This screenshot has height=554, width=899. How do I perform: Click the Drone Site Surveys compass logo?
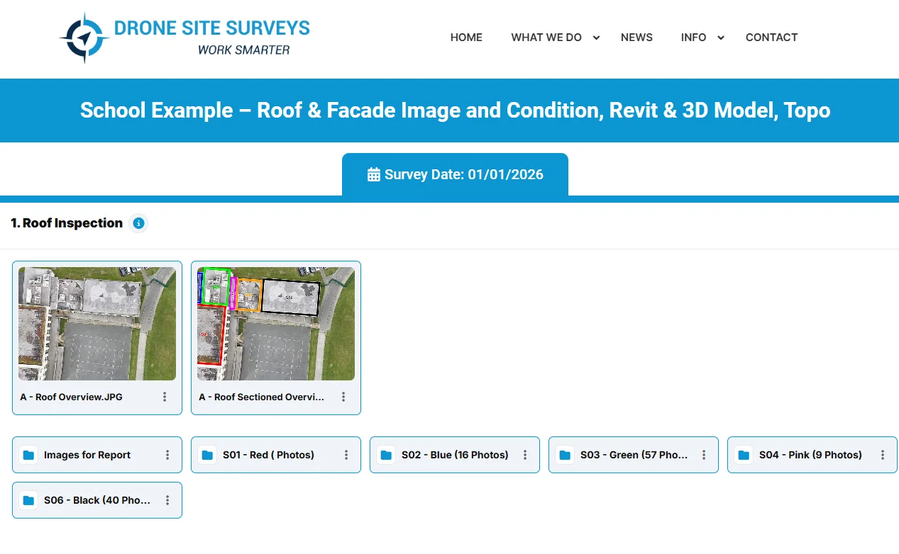point(84,38)
